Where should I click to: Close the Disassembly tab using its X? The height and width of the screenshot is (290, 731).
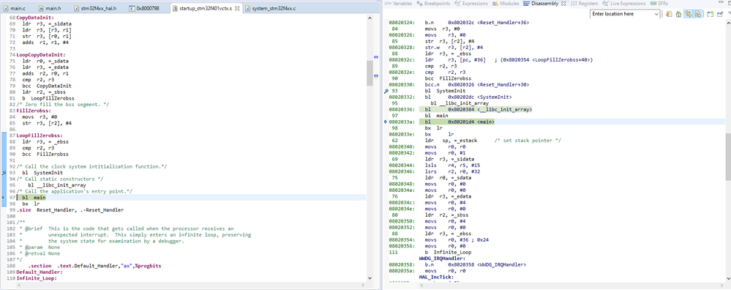point(563,3)
